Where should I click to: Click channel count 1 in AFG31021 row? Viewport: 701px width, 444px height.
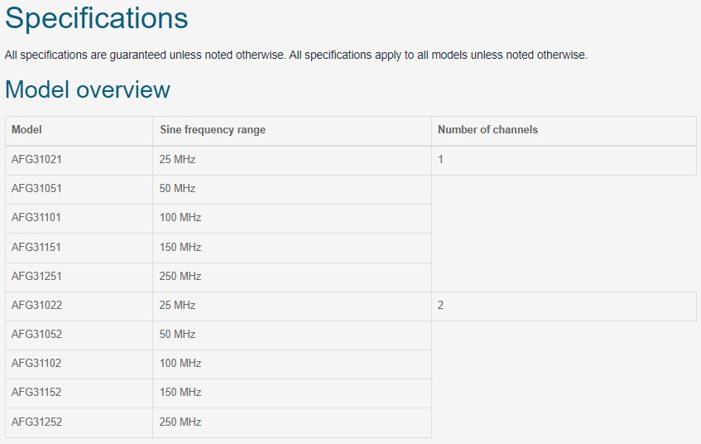[x=440, y=160]
